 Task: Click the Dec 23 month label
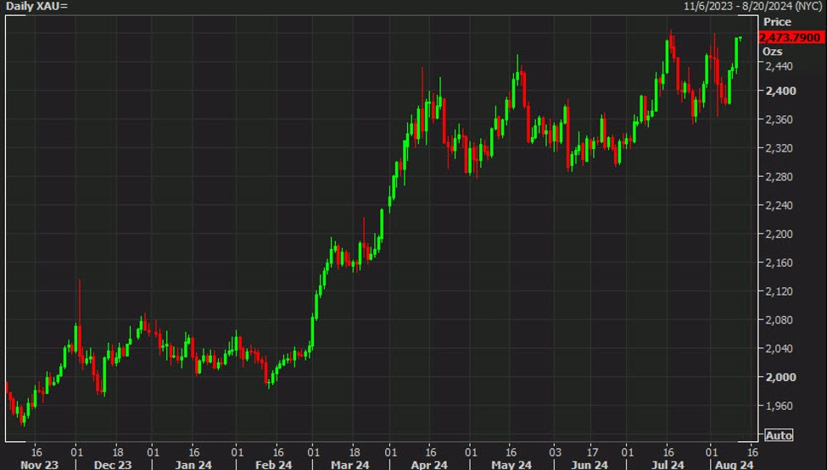(113, 465)
